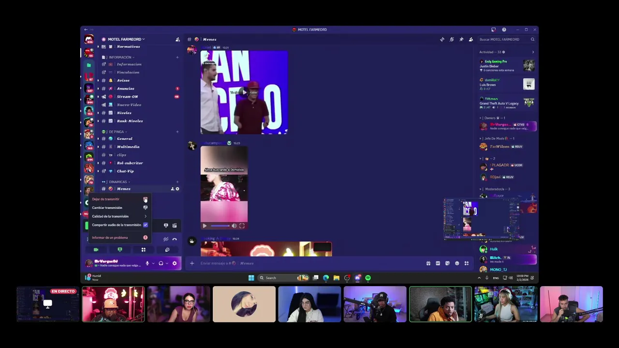
Task: Toggle the member list icon
Action: (471, 39)
